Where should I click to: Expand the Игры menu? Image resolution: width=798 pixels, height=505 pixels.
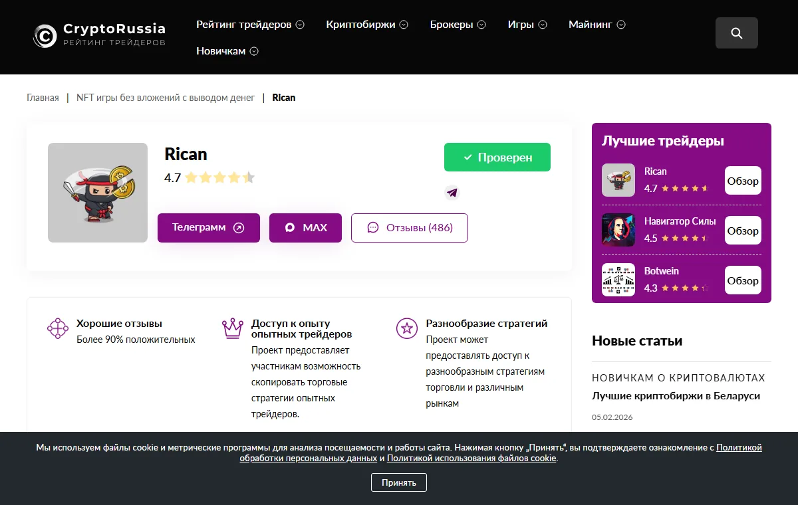tap(527, 25)
